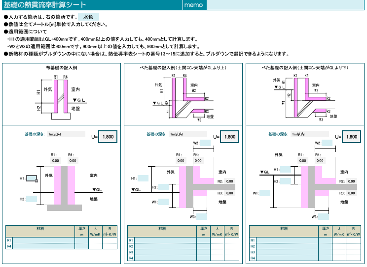The height and width of the screenshot is (267, 367).
Task: Click the W1 input in GLより上 panel
Action: point(164,202)
